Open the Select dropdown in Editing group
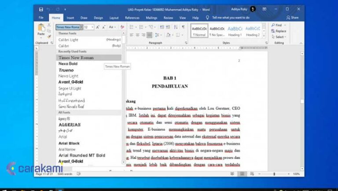338x191 pixels. (x=279, y=37)
